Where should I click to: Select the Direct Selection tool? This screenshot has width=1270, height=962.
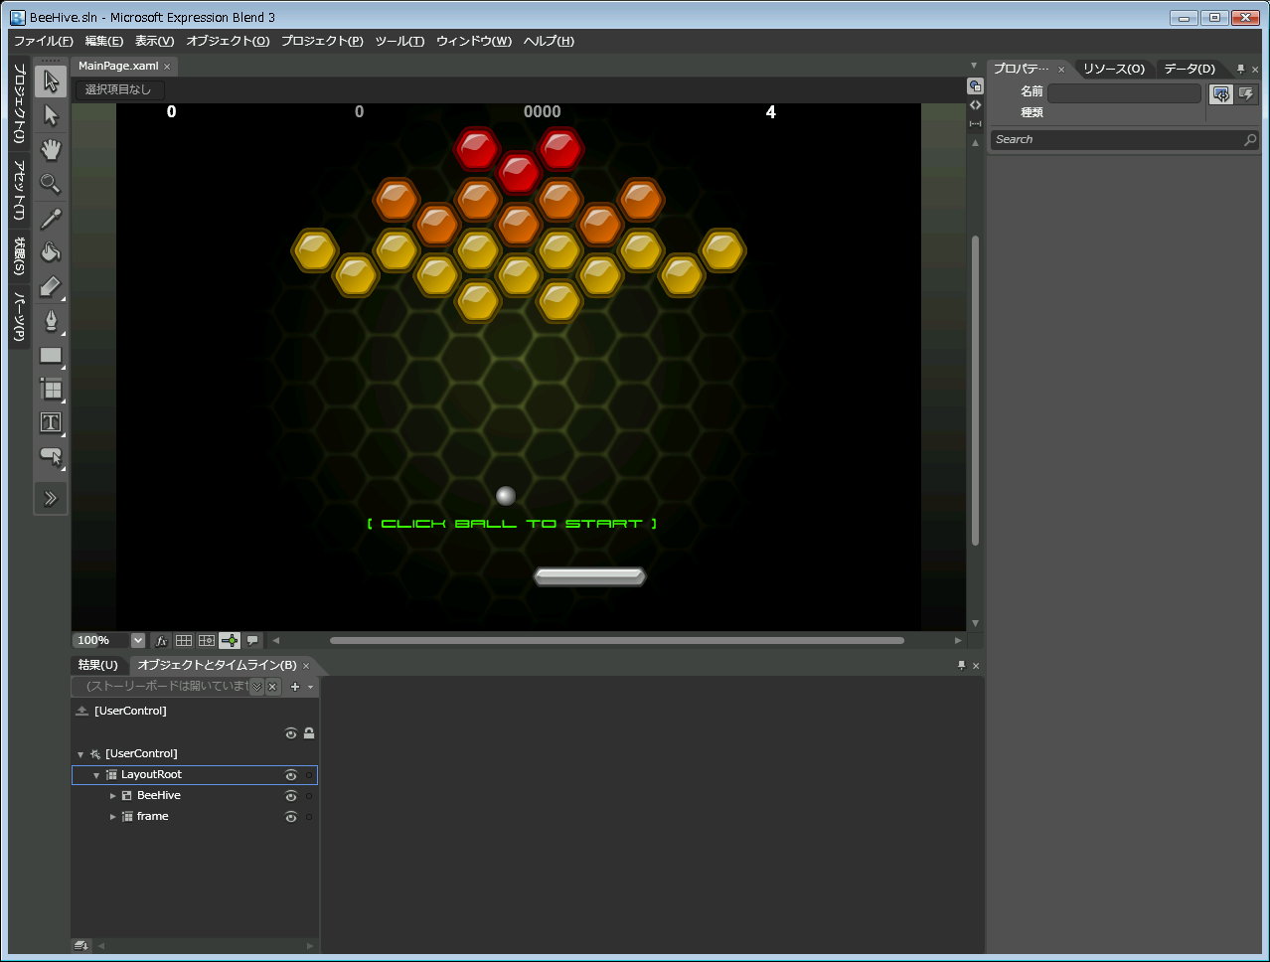coord(51,116)
